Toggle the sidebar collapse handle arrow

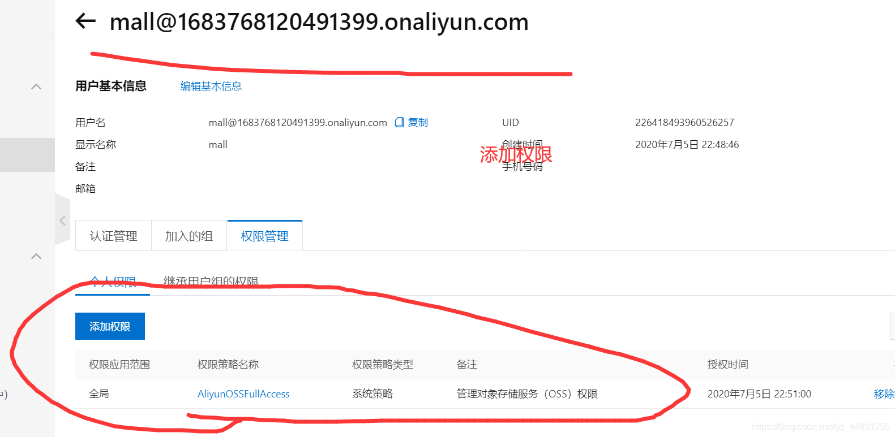click(62, 220)
